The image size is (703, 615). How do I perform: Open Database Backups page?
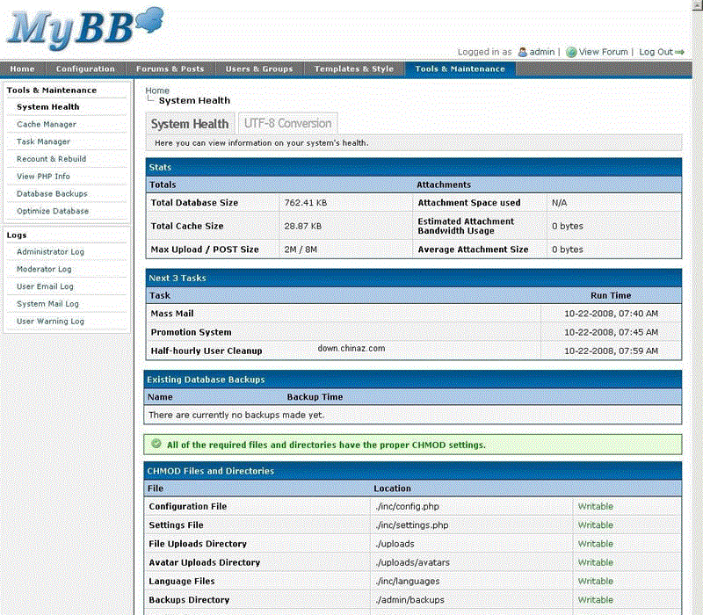tap(52, 194)
